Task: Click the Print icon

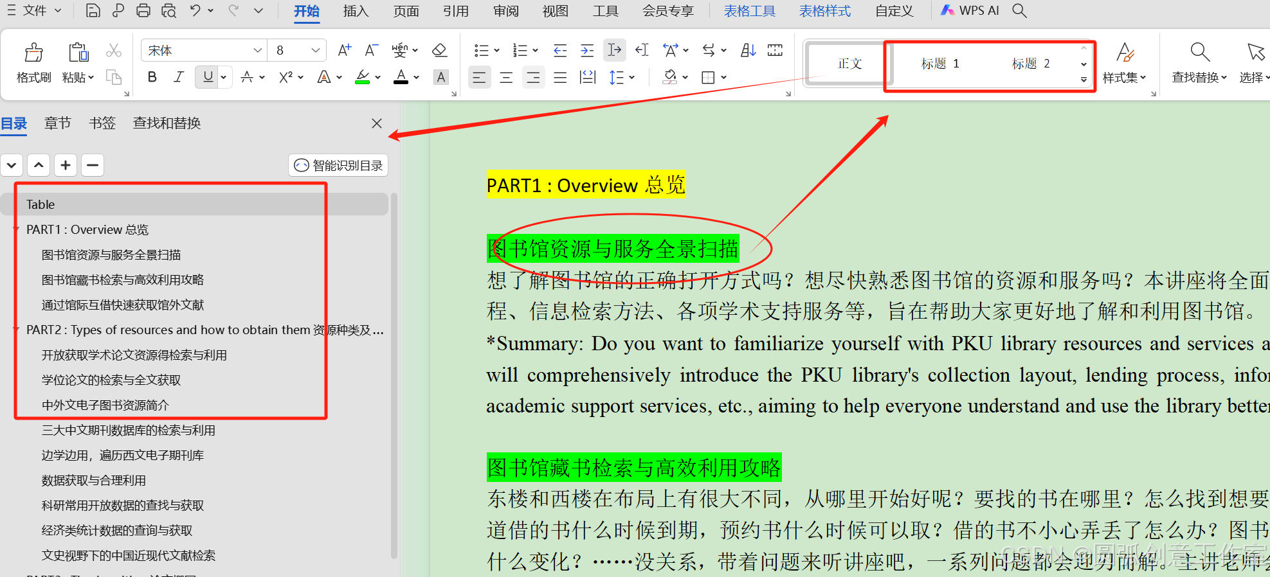Action: pyautogui.click(x=143, y=11)
